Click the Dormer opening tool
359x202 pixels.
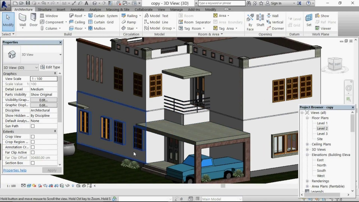[275, 28]
